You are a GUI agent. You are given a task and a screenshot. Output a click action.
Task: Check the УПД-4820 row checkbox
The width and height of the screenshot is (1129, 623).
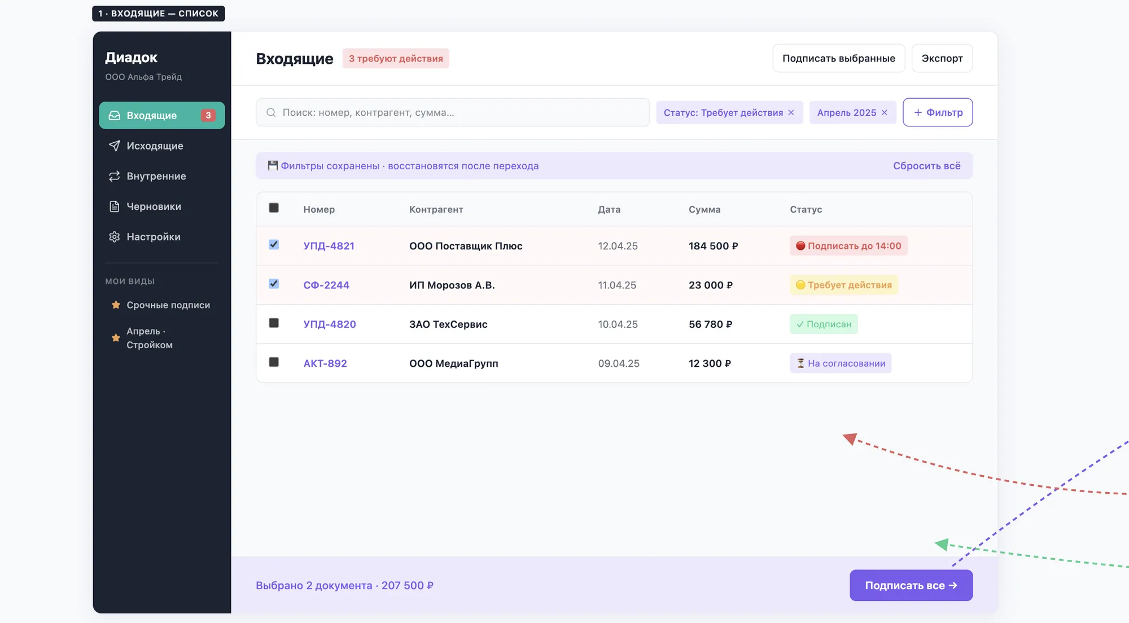pos(274,323)
